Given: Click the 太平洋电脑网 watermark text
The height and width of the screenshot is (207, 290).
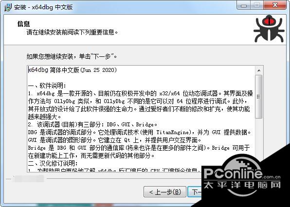Looking at the screenshot, I should click(242, 185).
